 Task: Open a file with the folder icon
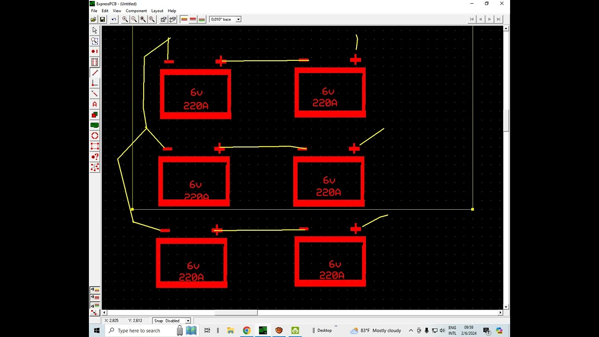[x=94, y=19]
